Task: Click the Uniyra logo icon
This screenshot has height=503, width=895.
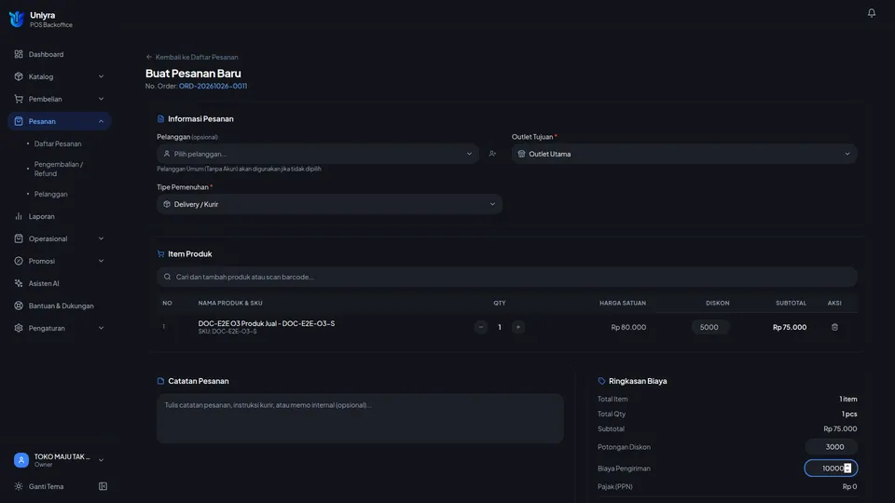Action: click(17, 19)
